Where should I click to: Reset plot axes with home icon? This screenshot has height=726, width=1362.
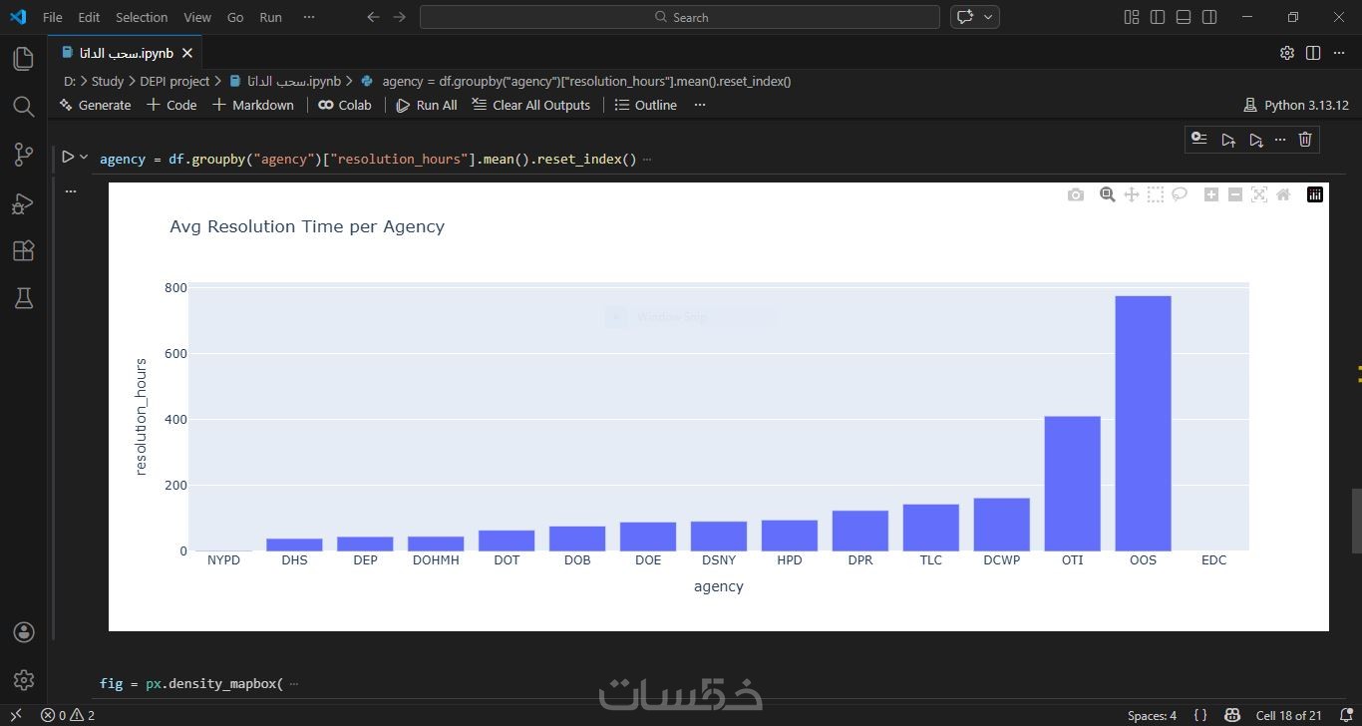[1283, 194]
